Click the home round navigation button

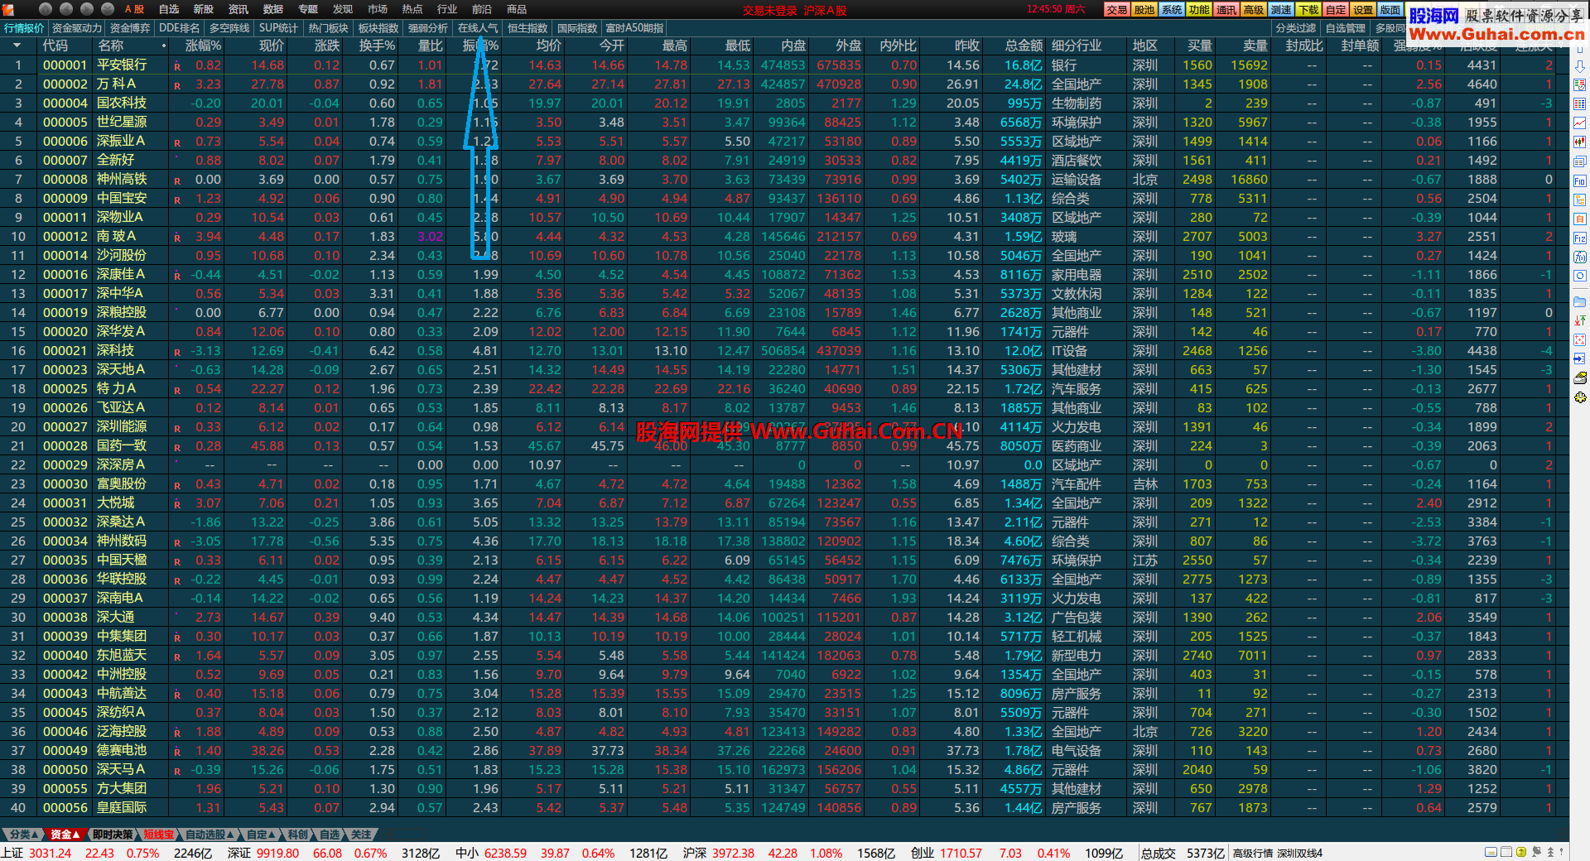click(x=45, y=9)
